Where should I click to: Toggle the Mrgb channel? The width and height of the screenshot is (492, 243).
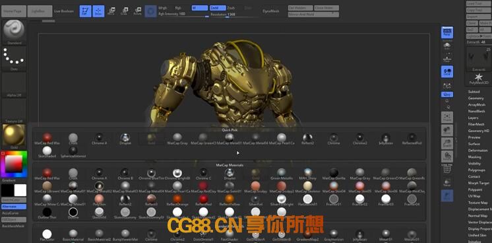pyautogui.click(x=163, y=8)
